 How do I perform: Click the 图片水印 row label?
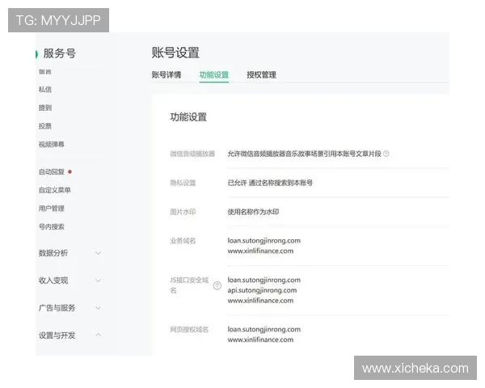[183, 212]
